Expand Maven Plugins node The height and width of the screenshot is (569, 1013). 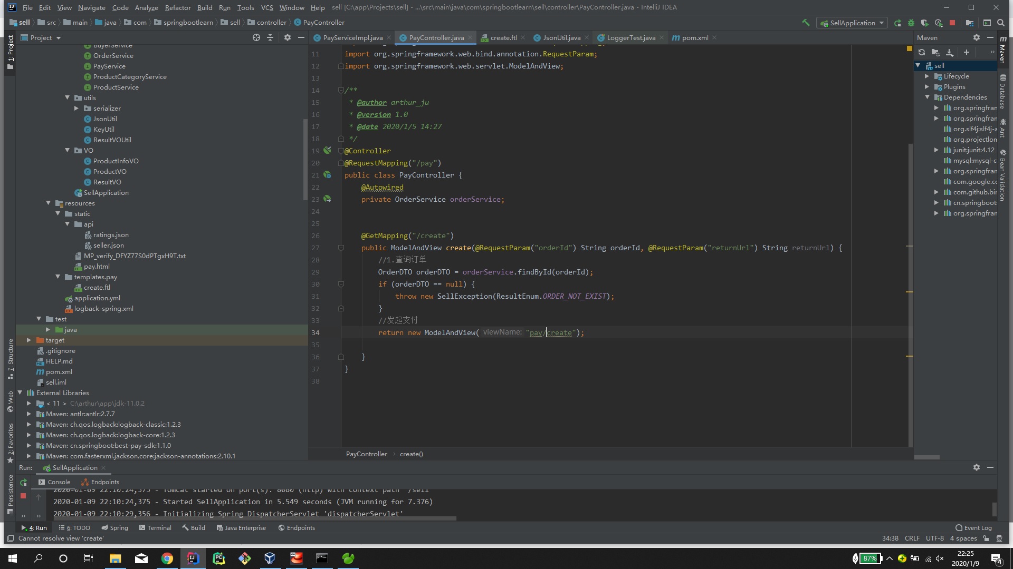click(927, 87)
